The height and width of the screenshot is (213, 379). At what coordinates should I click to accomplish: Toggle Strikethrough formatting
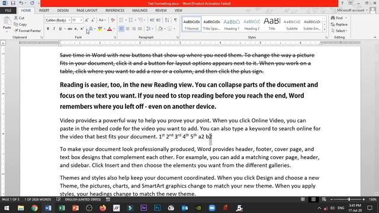(70, 29)
